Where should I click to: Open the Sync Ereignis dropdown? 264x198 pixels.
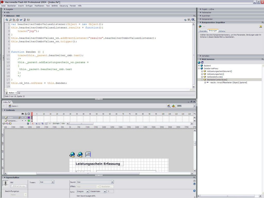click(87, 192)
